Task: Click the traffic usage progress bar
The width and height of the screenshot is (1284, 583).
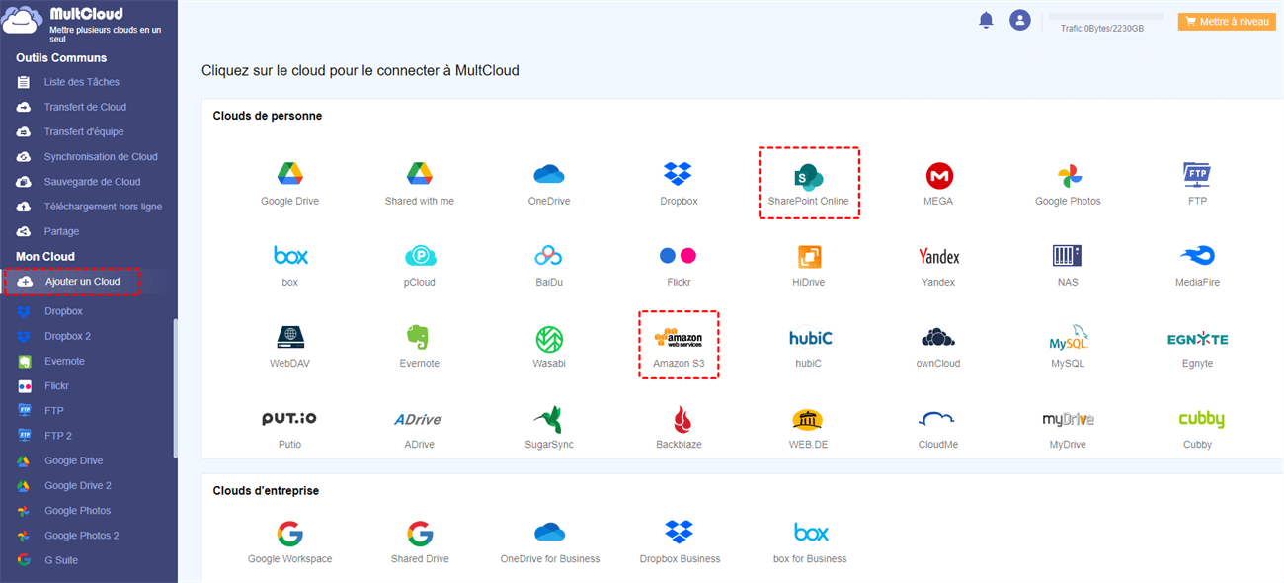Action: click(1105, 17)
